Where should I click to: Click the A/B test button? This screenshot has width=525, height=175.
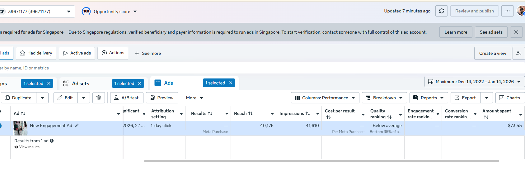click(x=126, y=98)
